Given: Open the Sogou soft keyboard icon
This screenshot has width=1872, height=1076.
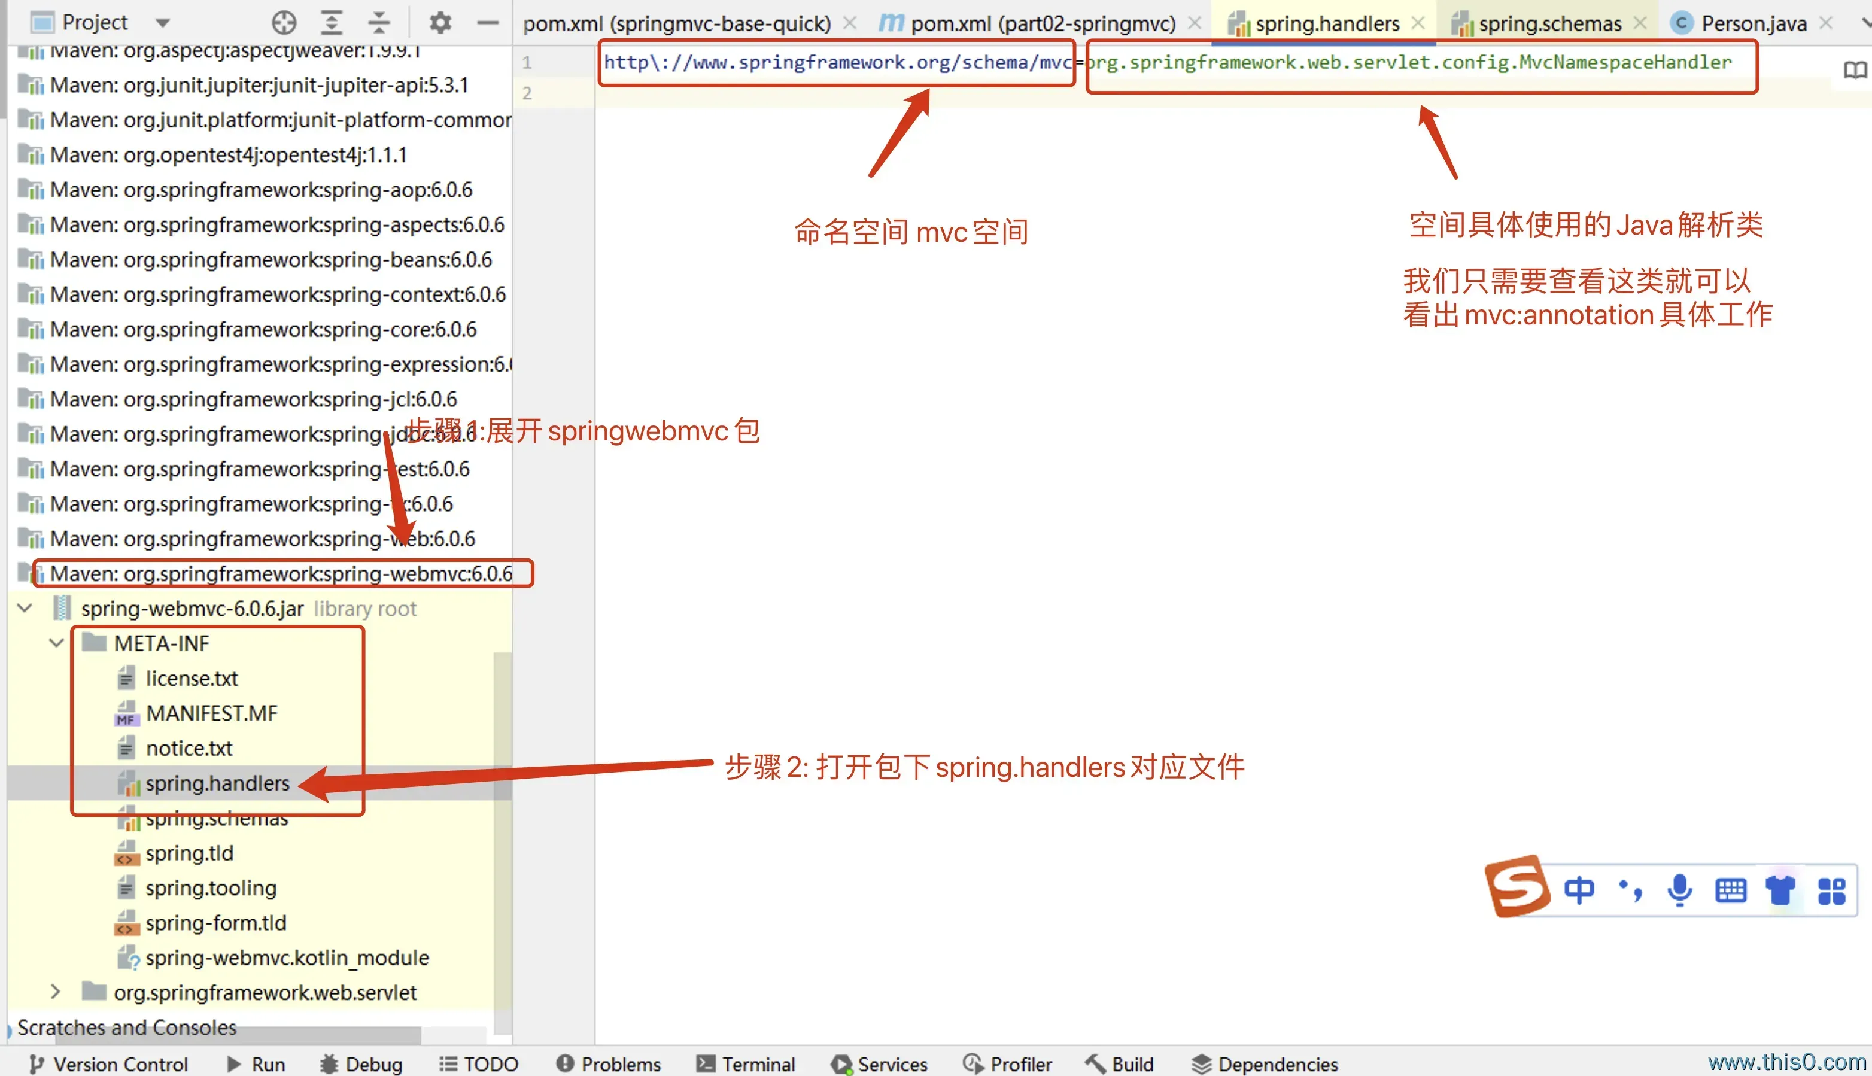Looking at the screenshot, I should tap(1730, 890).
